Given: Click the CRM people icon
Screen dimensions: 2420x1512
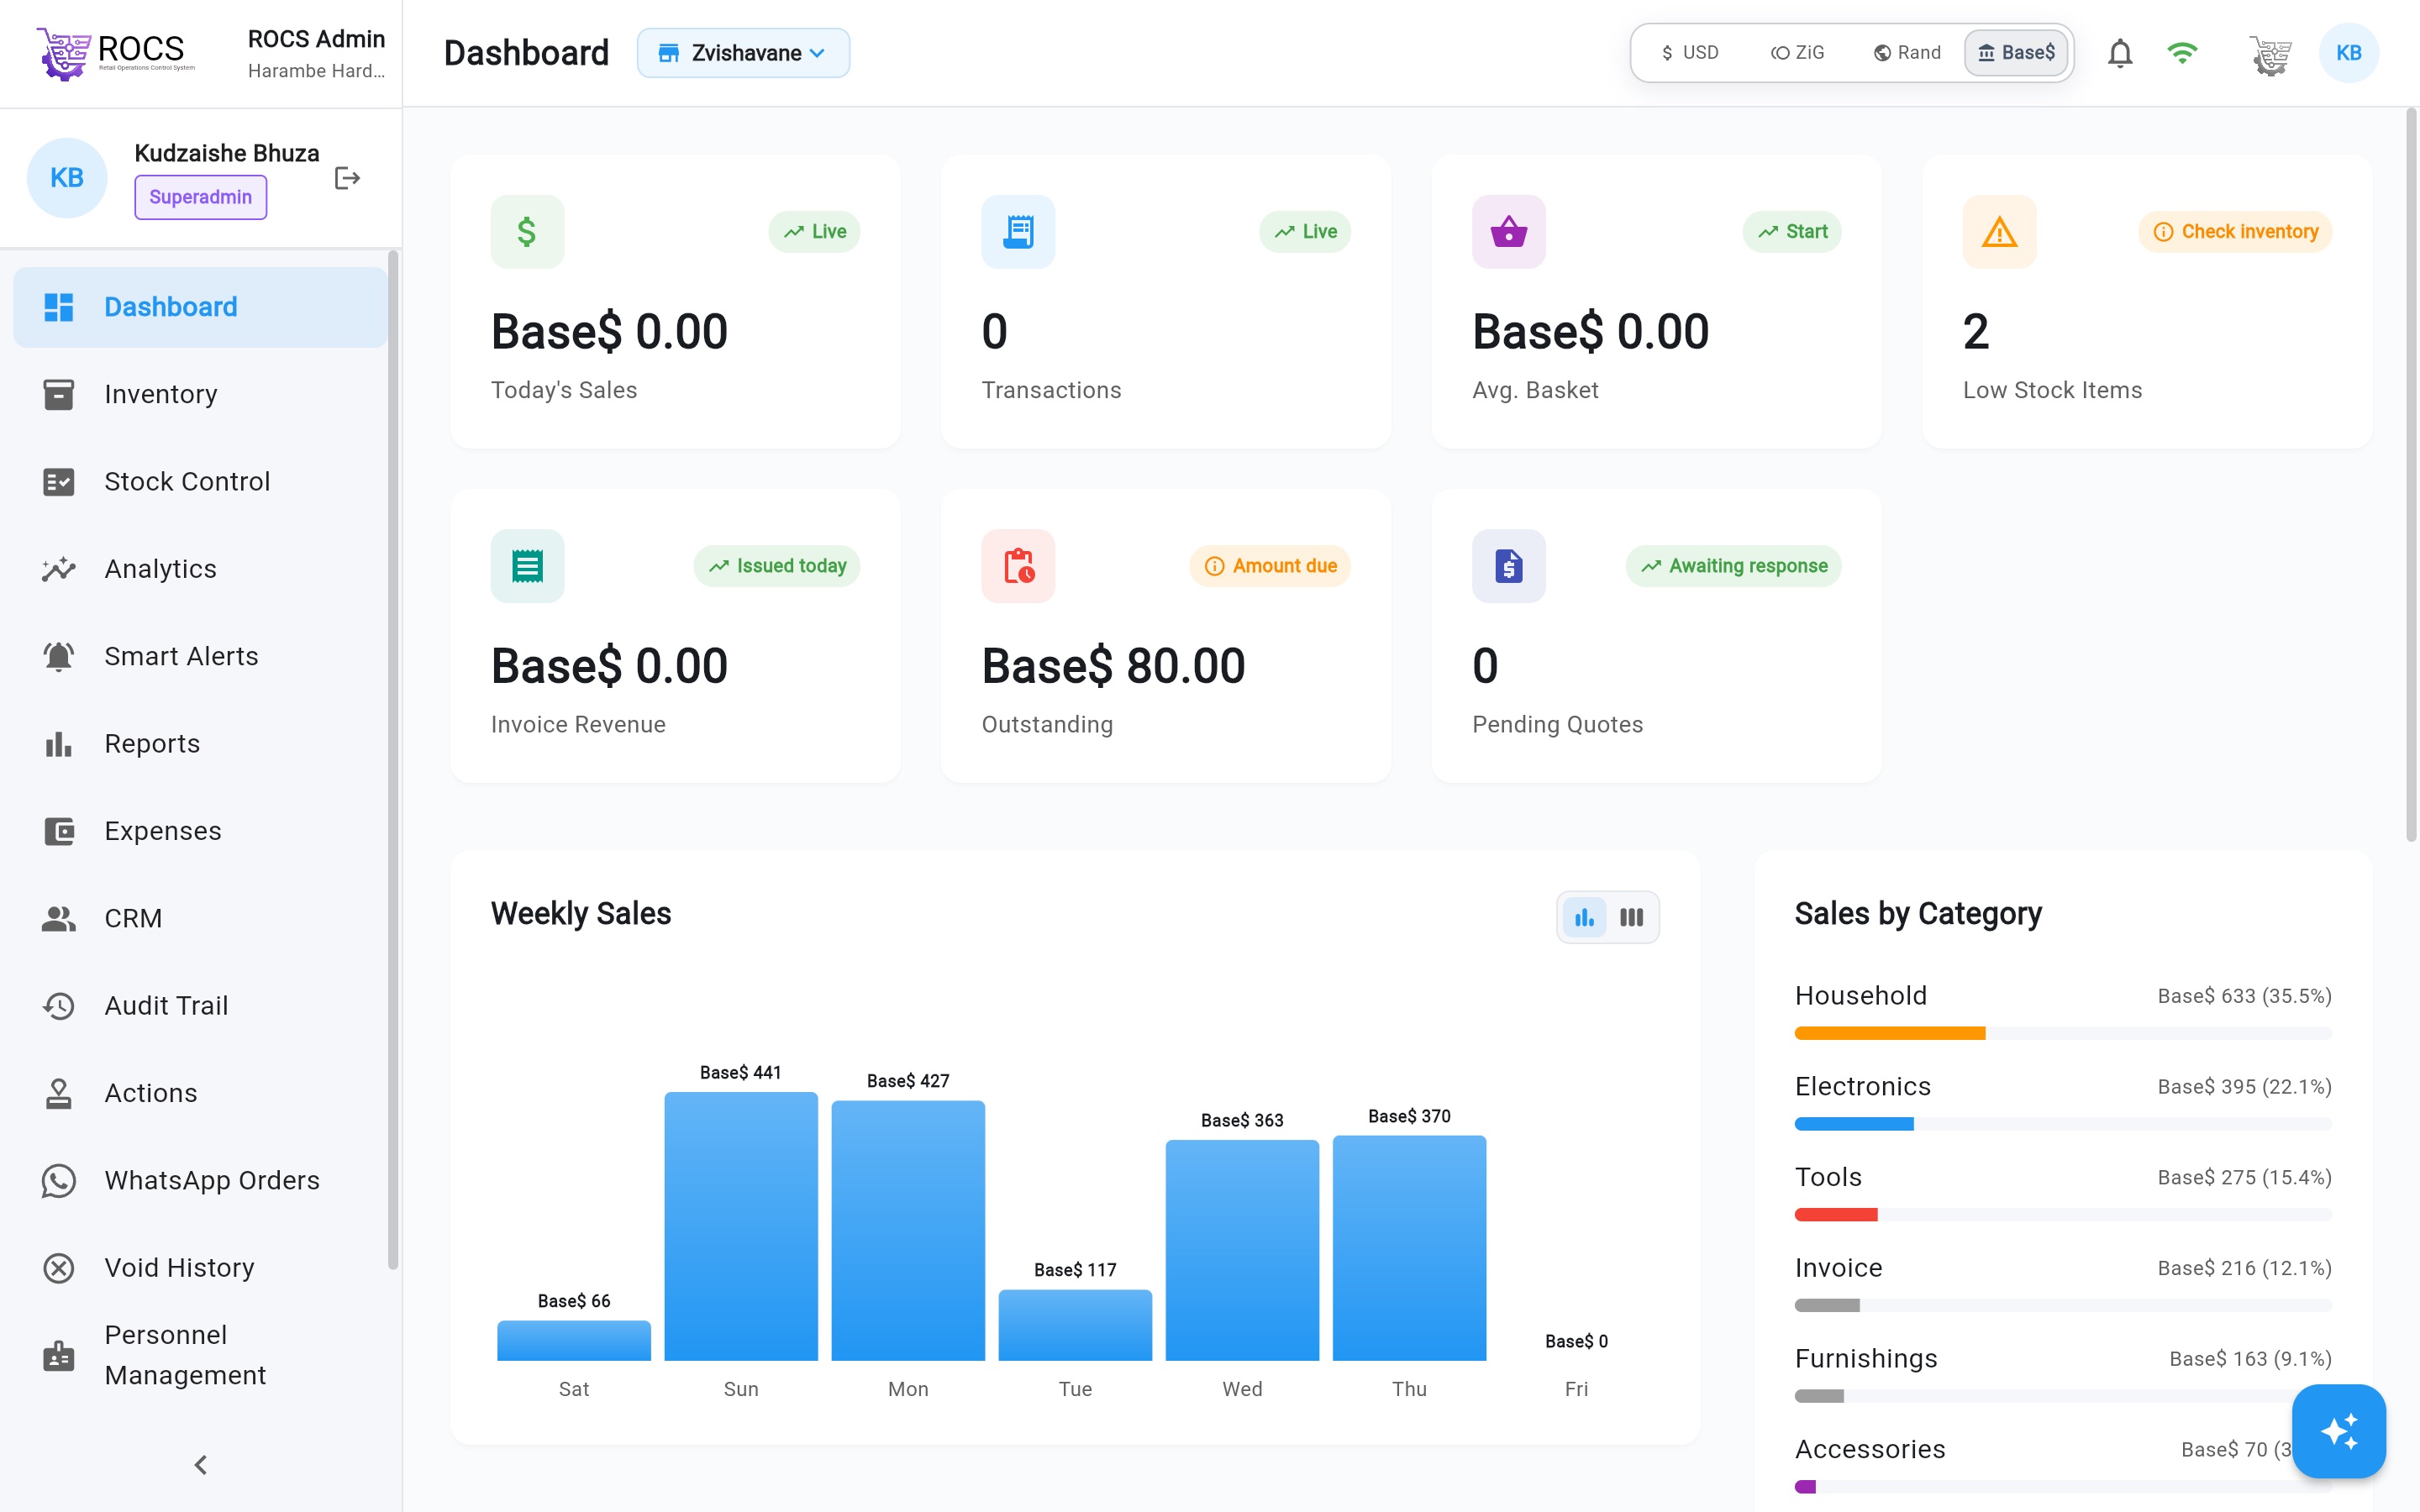Looking at the screenshot, I should pos(59,918).
